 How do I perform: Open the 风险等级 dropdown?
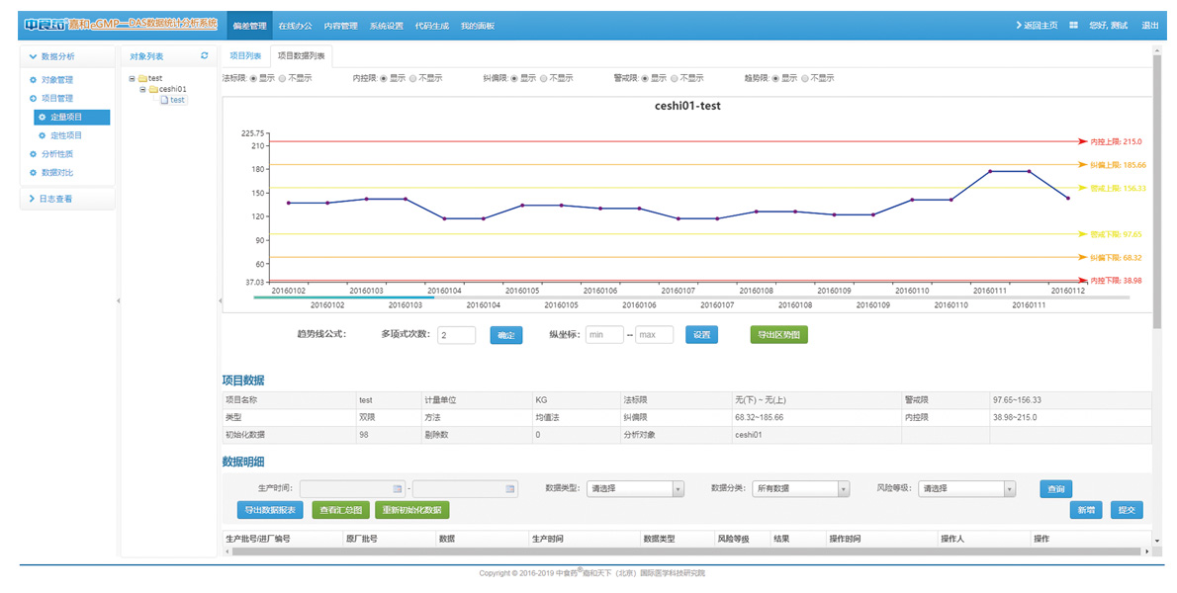966,488
